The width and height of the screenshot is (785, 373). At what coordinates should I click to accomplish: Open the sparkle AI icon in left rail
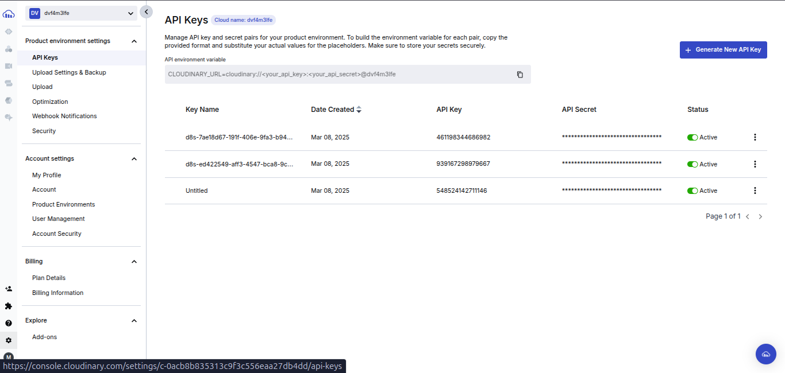(9, 117)
